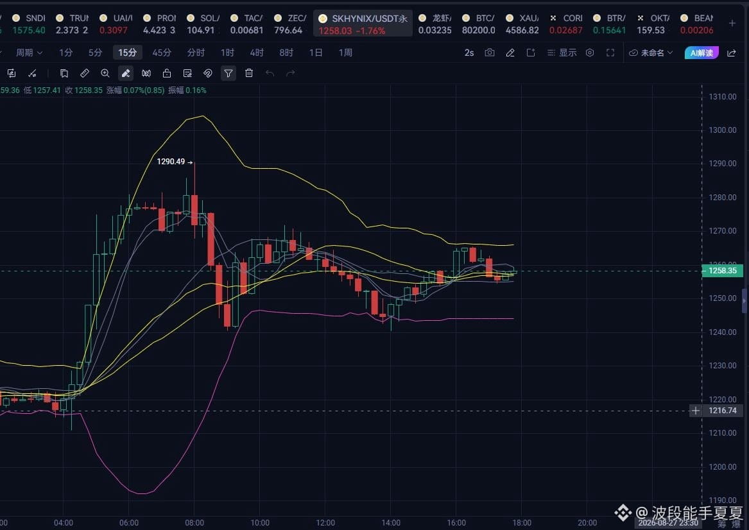Click the indicator swap icon in the drawing toolbar
Viewport: 749px width, 530px height.
pos(12,73)
